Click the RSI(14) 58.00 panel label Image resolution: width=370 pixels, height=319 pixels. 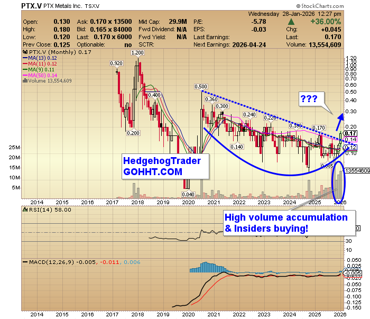point(50,210)
